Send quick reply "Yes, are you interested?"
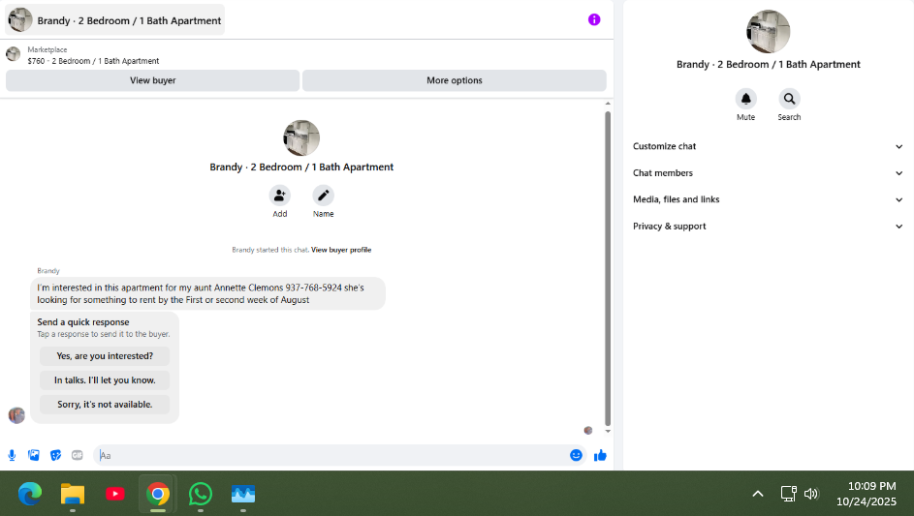Viewport: 914px width, 516px height. 105,356
